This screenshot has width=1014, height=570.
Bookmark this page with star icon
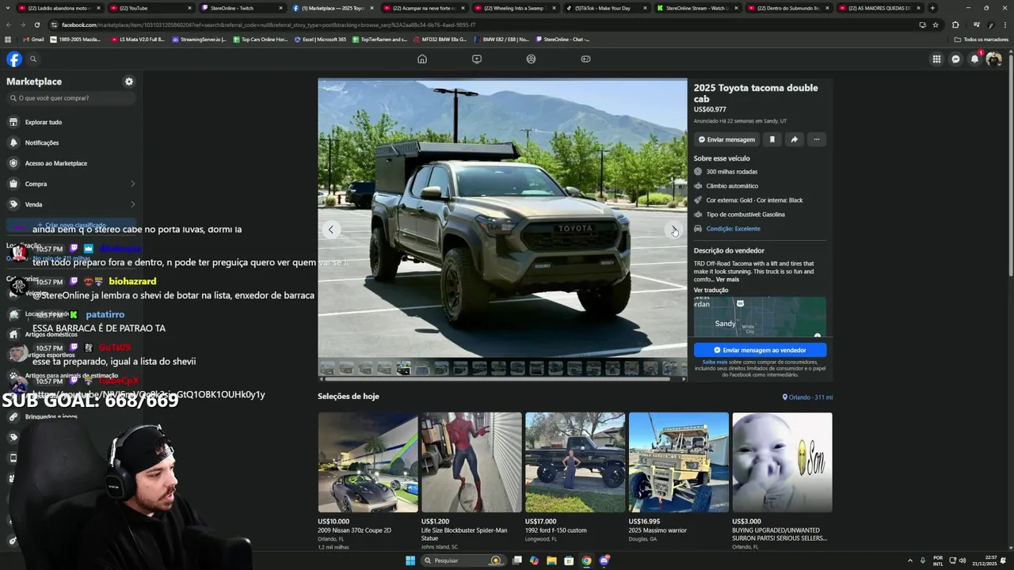pos(936,25)
